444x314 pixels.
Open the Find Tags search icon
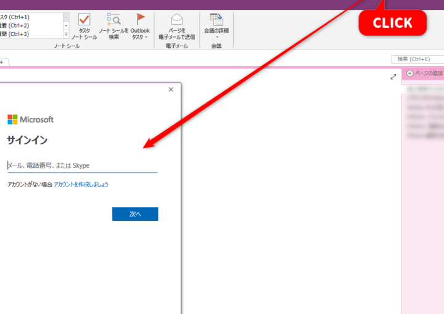point(114,19)
